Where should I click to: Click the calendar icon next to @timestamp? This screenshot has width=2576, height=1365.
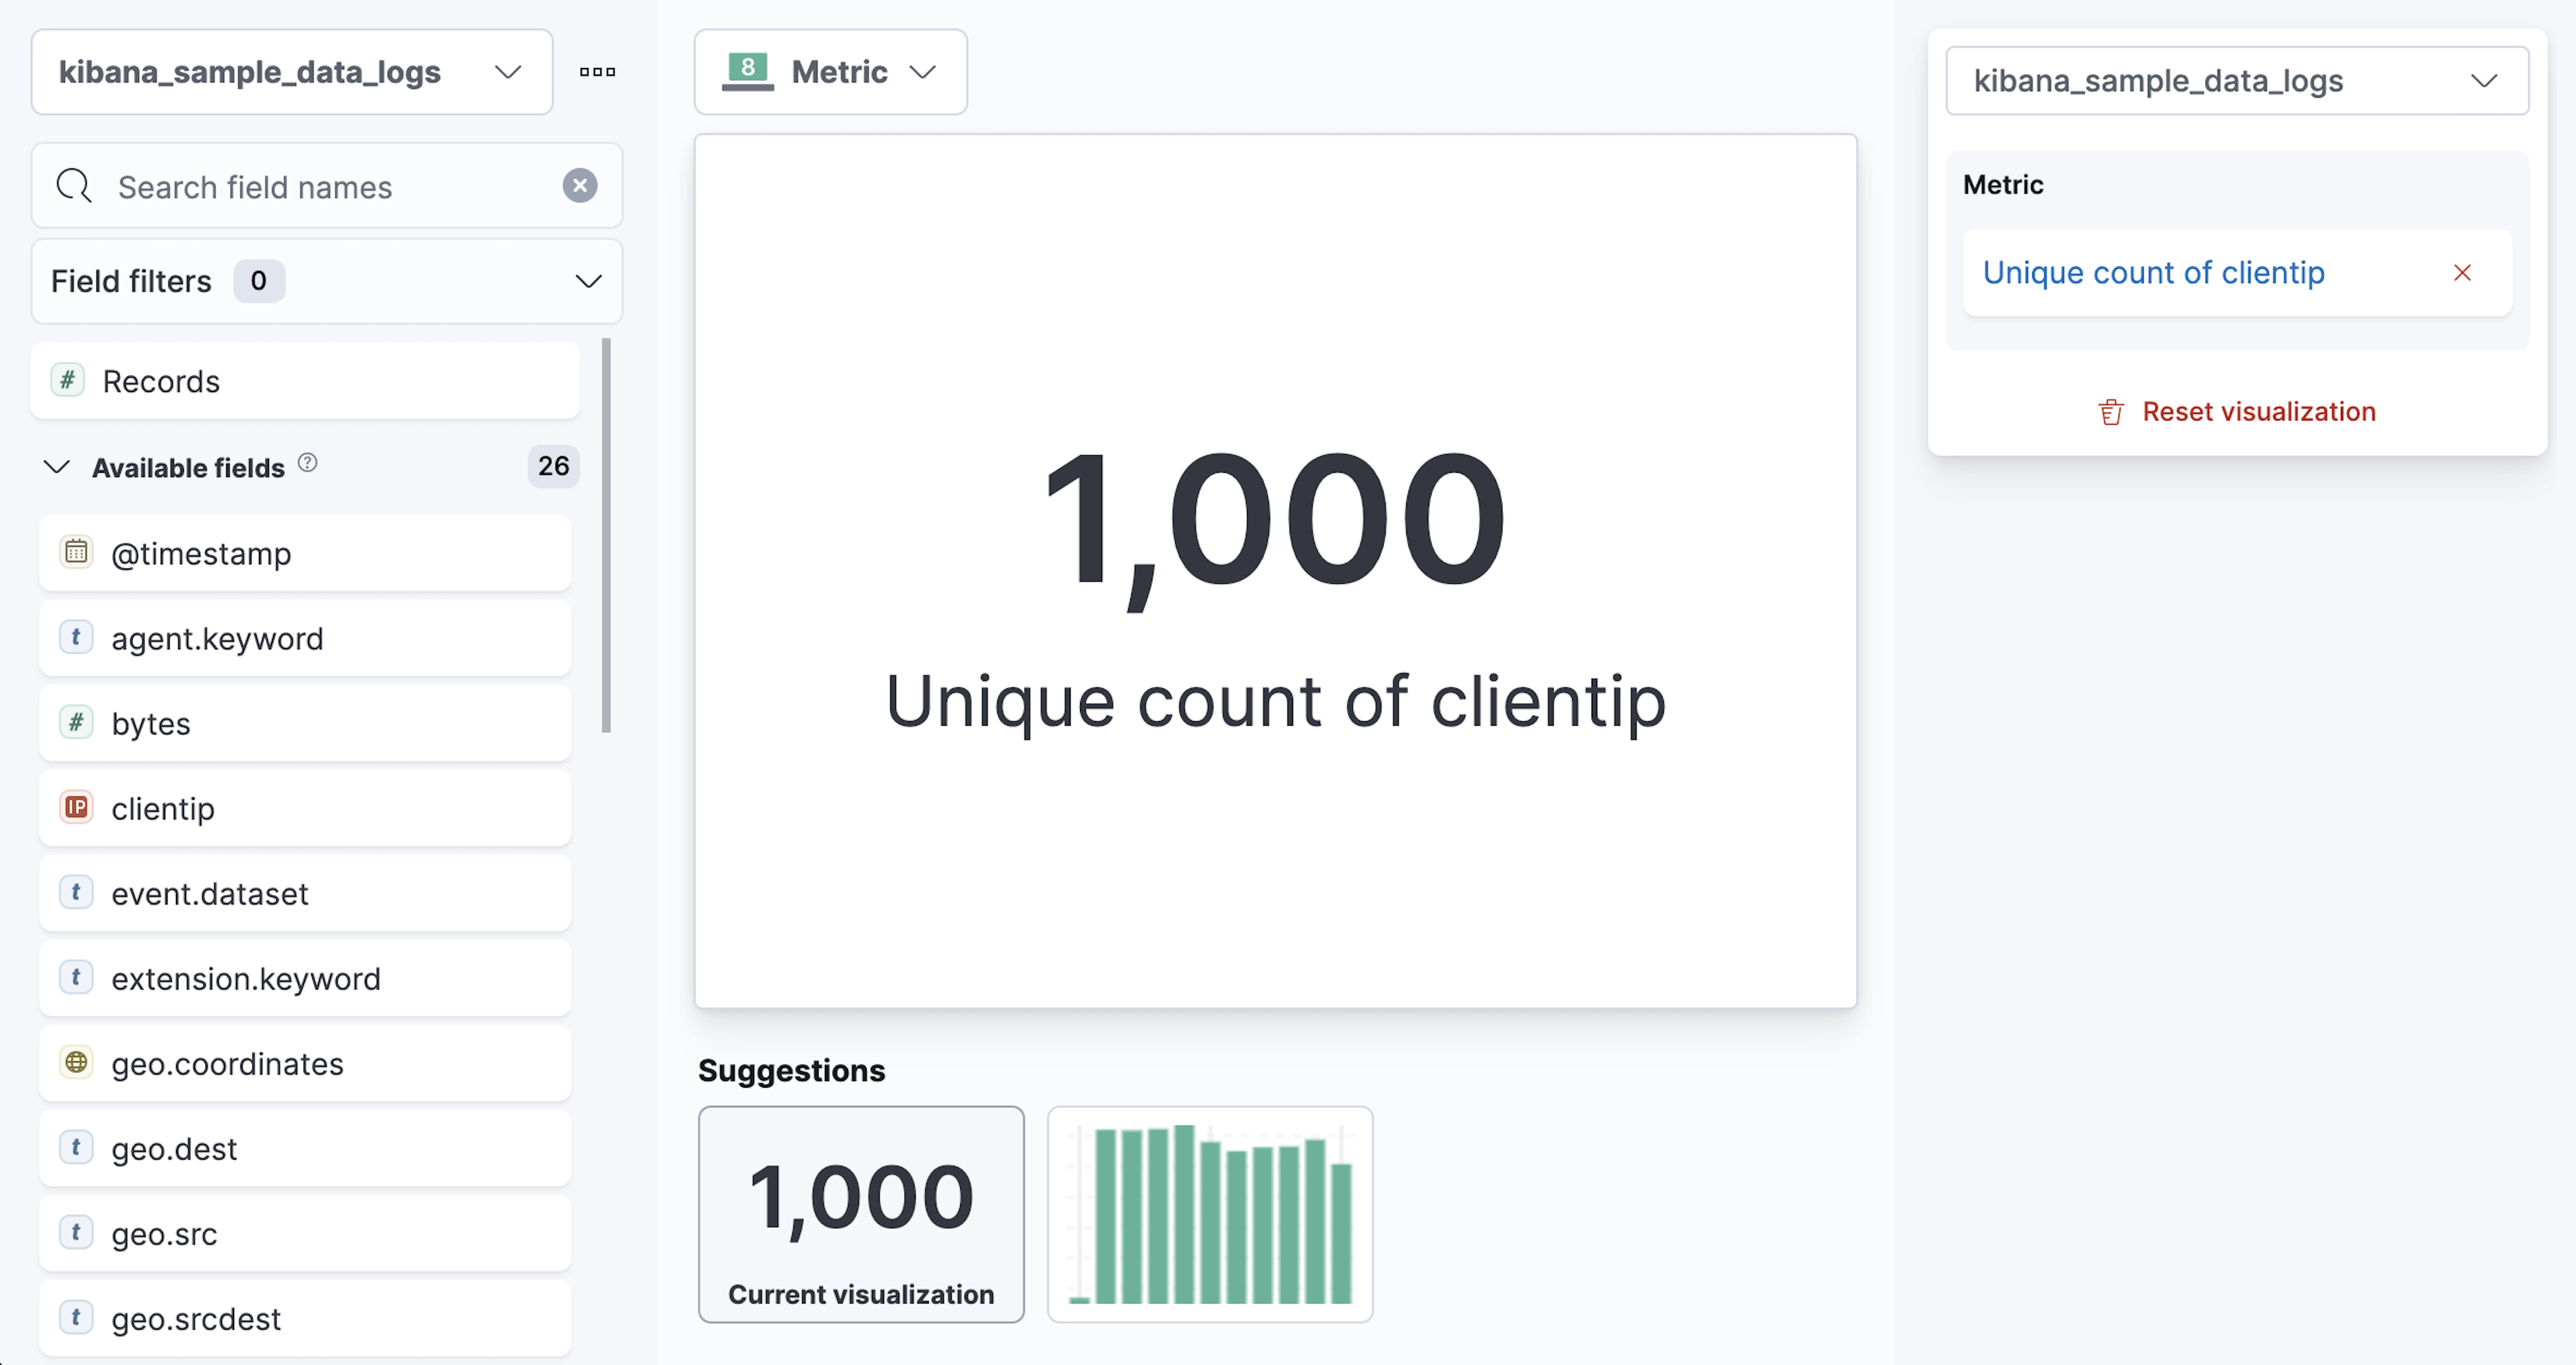(76, 553)
